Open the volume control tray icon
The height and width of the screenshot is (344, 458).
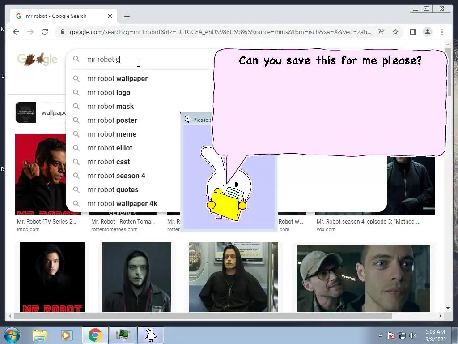click(x=413, y=335)
